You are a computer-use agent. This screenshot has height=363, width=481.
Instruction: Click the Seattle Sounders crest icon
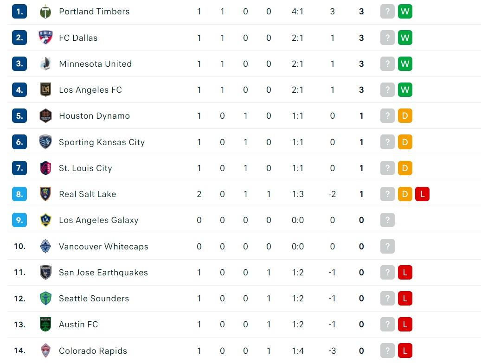tap(45, 298)
